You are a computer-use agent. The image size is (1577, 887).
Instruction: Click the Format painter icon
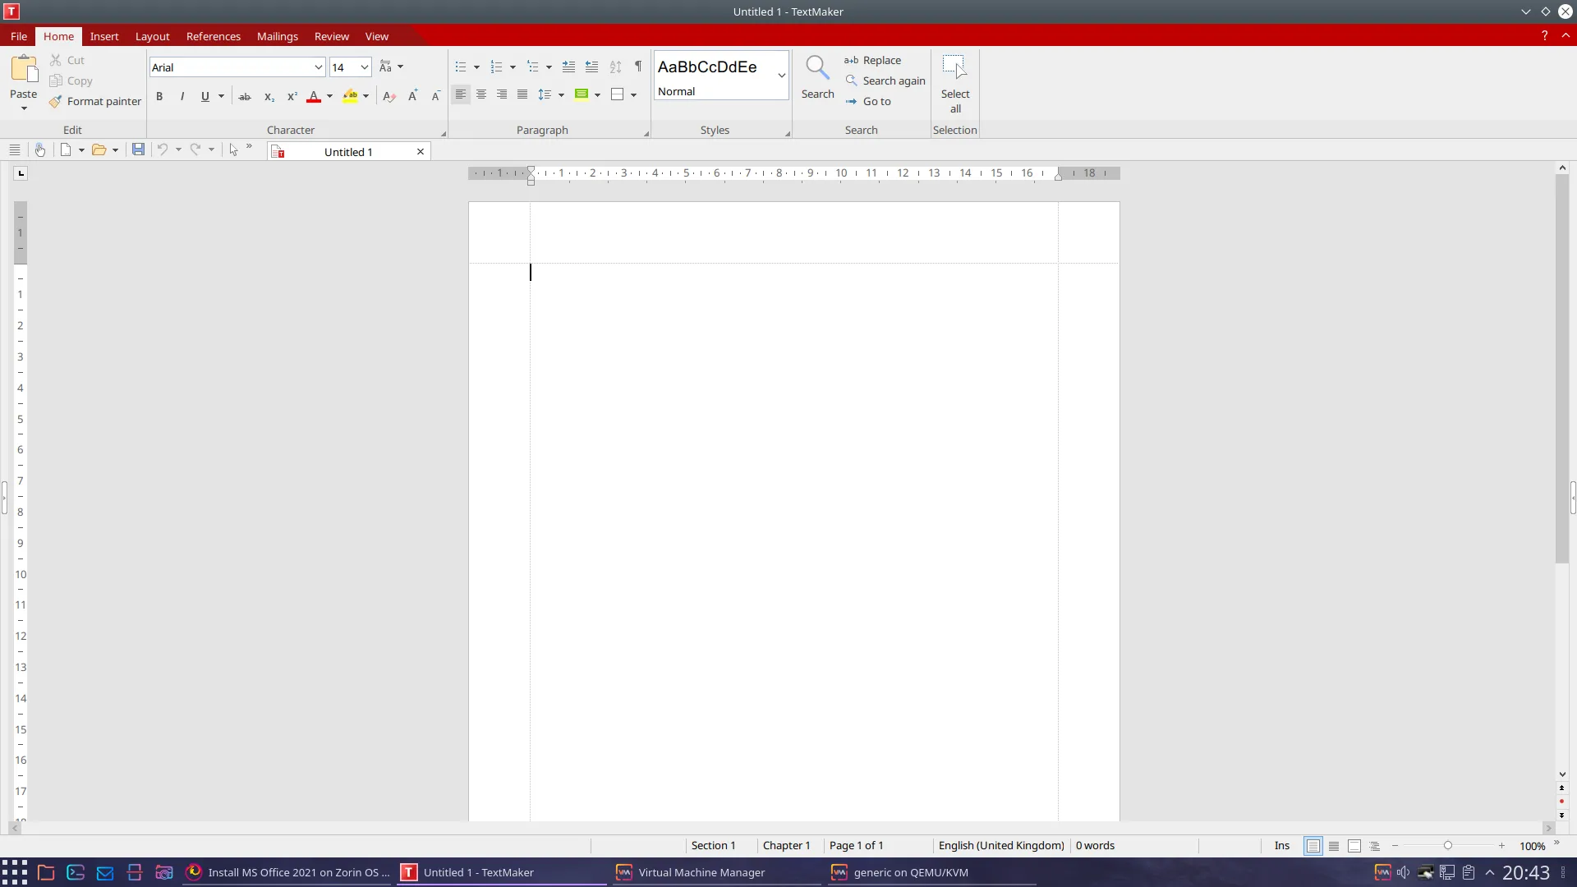coord(55,102)
